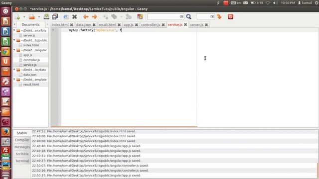Create a new file with the toolbar icon
This screenshot has width=319, height=179.
[x=17, y=17]
